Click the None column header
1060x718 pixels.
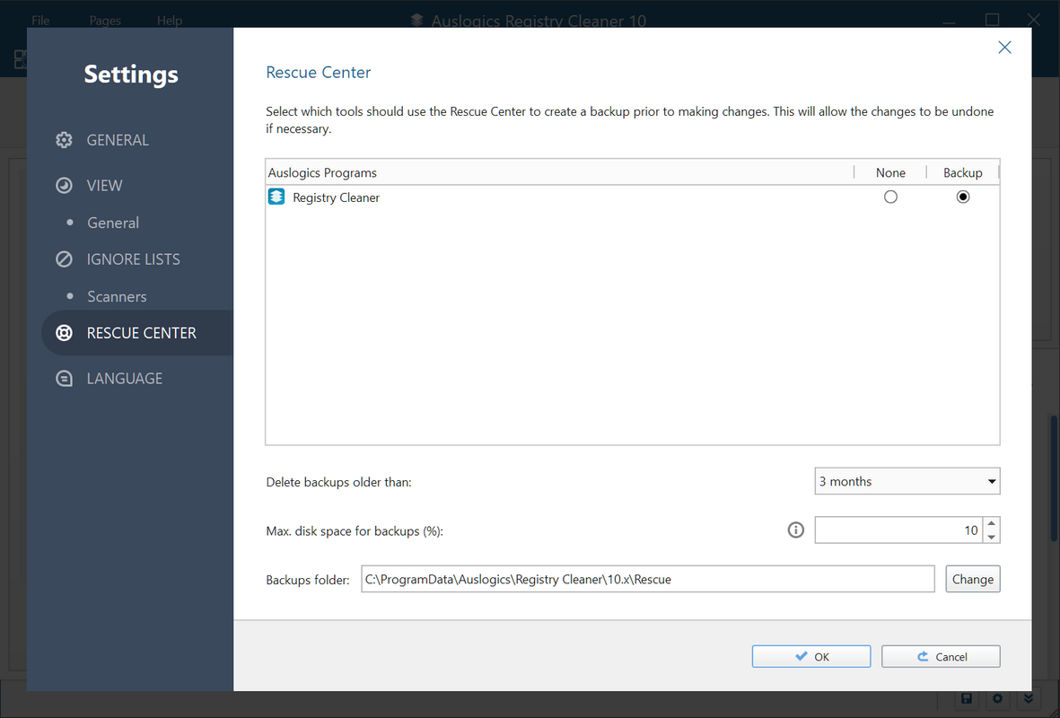pyautogui.click(x=890, y=172)
